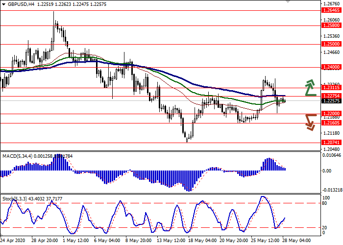
Task: Click the 28 Apr 2020 date label
Action: pos(14,242)
